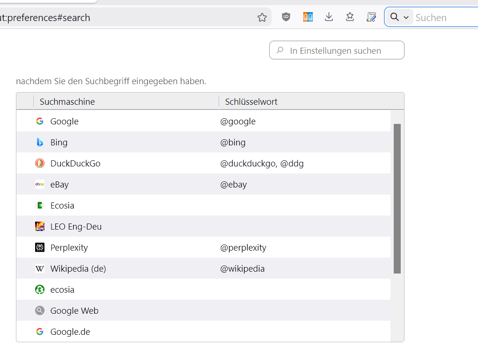Open the uBlock Origin shield extension
The width and height of the screenshot is (478, 346).
[286, 17]
